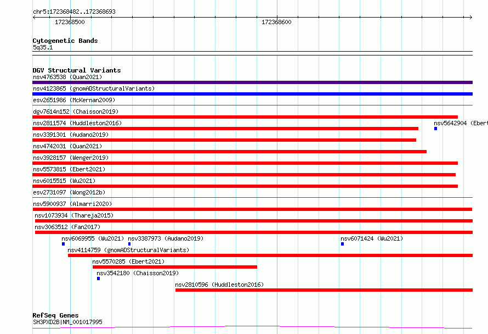Click the blue nsv3542180 (Chaisson2019) marker
488x334 pixels.
98,279
